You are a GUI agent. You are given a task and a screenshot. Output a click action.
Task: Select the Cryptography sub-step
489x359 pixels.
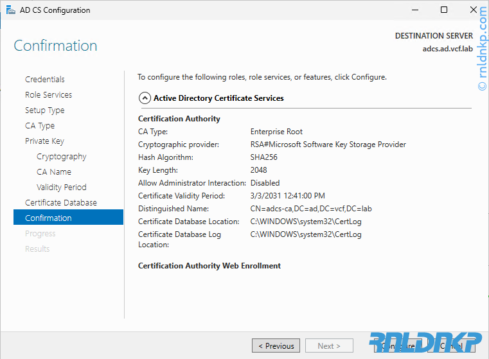click(x=61, y=157)
